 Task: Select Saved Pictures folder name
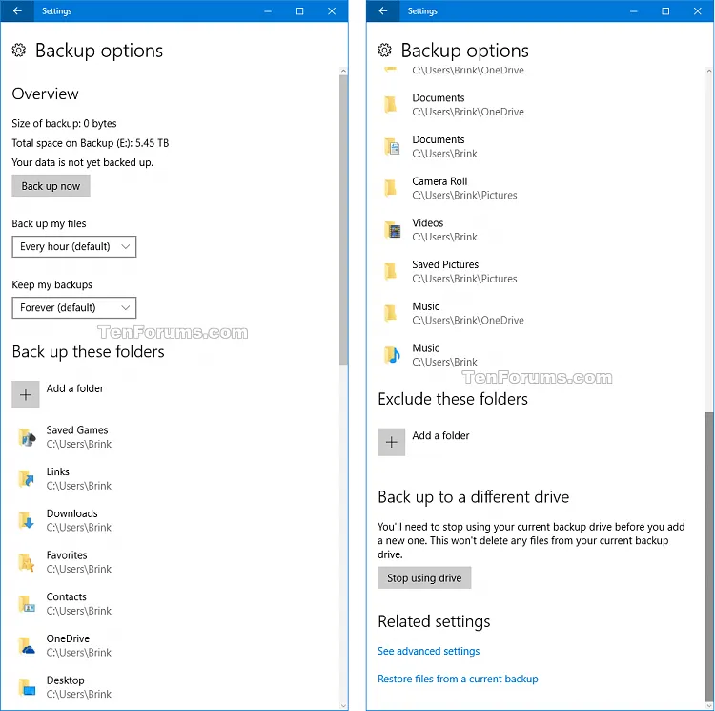click(x=445, y=264)
